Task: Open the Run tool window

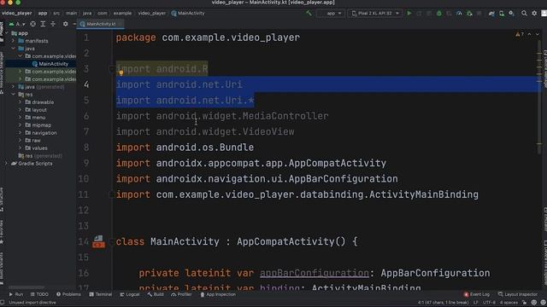Action: tap(16, 294)
